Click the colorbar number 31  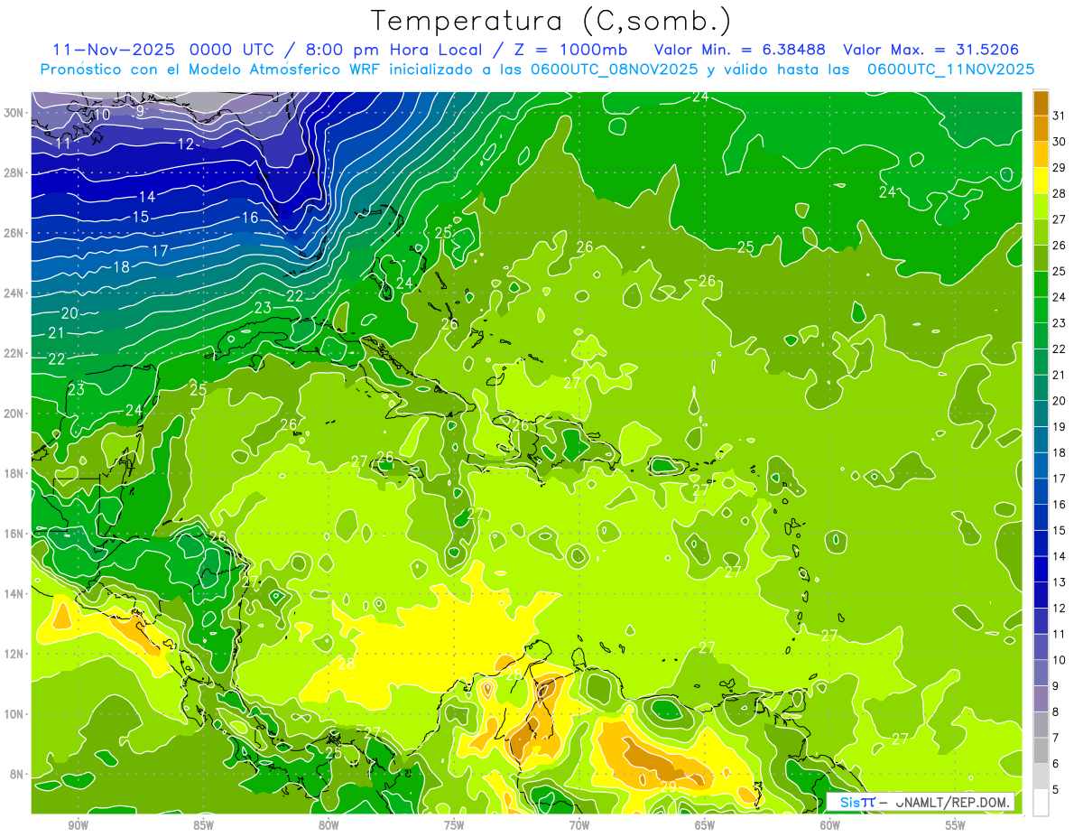1060,116
